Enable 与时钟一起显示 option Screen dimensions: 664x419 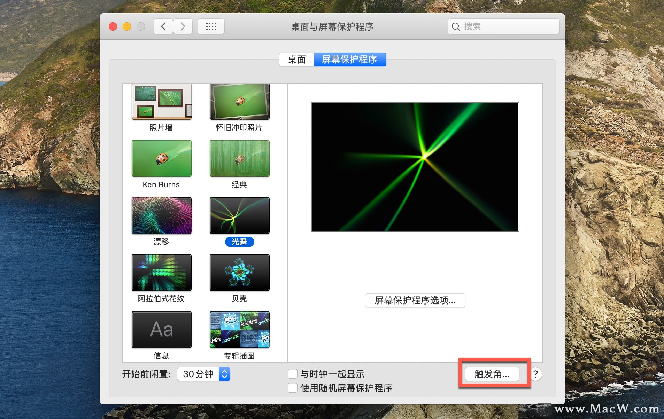293,373
